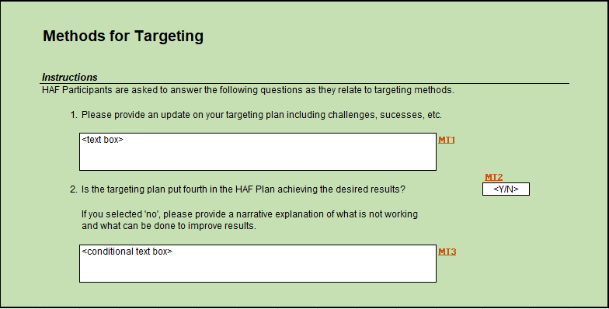Click the number '2.' list marker
Viewport: 609px width, 309px height.
(x=74, y=189)
